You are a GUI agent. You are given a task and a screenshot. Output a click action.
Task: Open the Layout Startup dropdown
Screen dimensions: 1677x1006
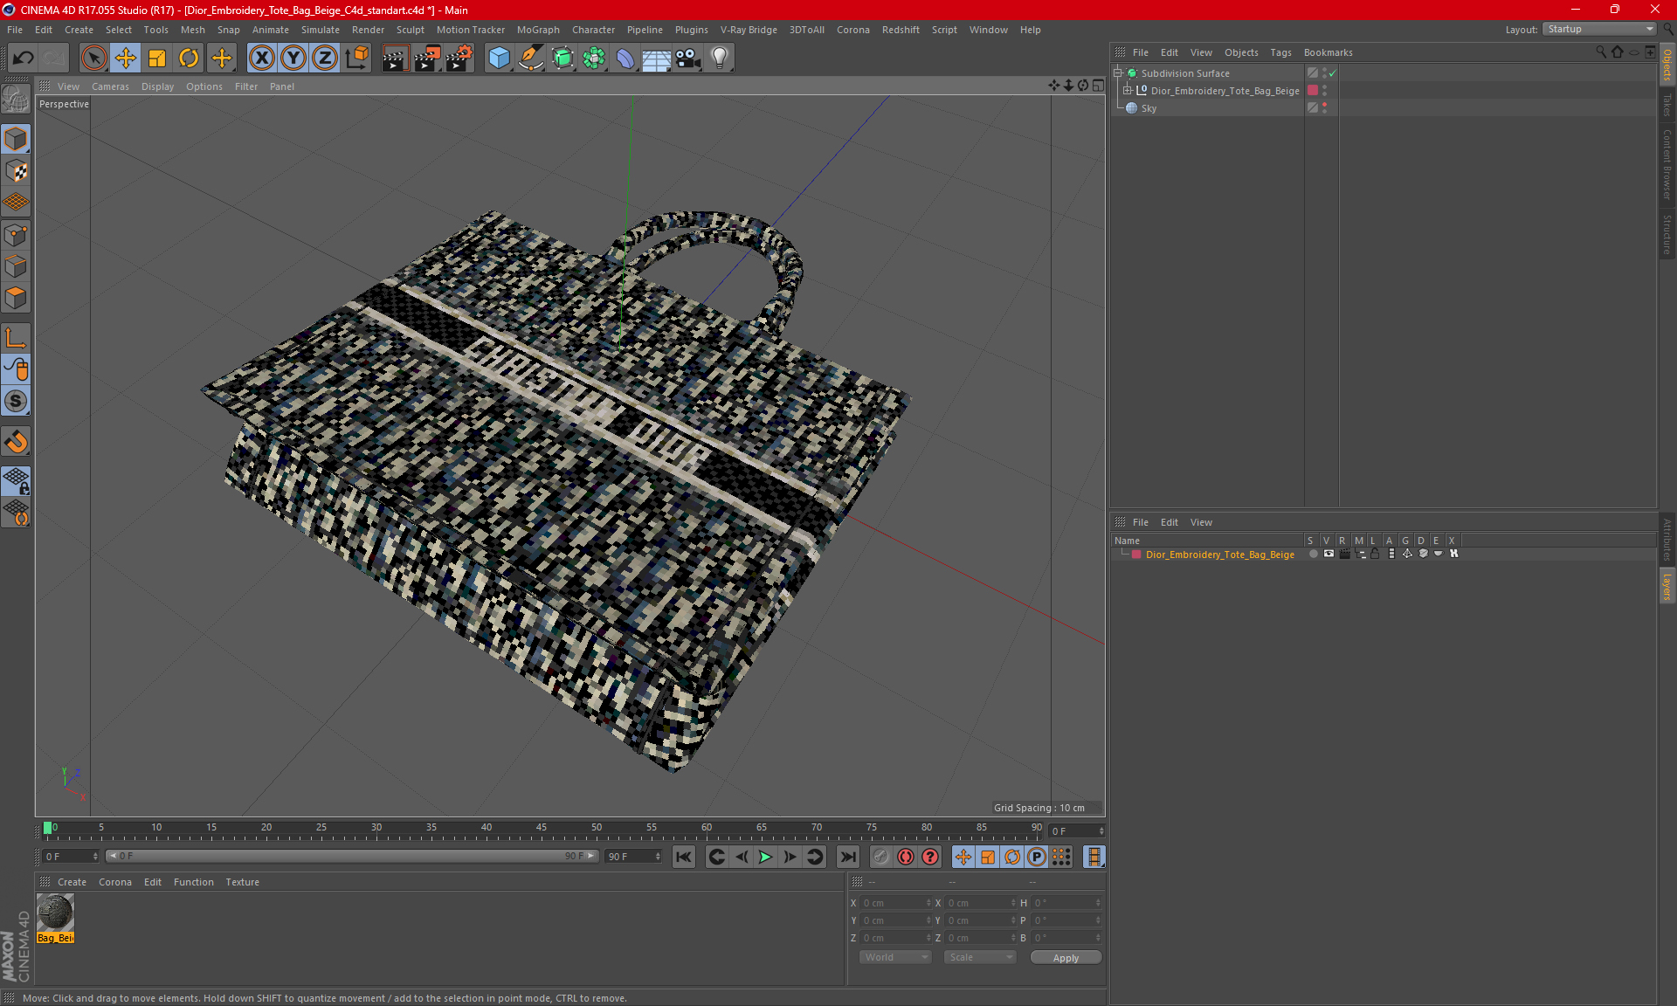click(x=1600, y=29)
